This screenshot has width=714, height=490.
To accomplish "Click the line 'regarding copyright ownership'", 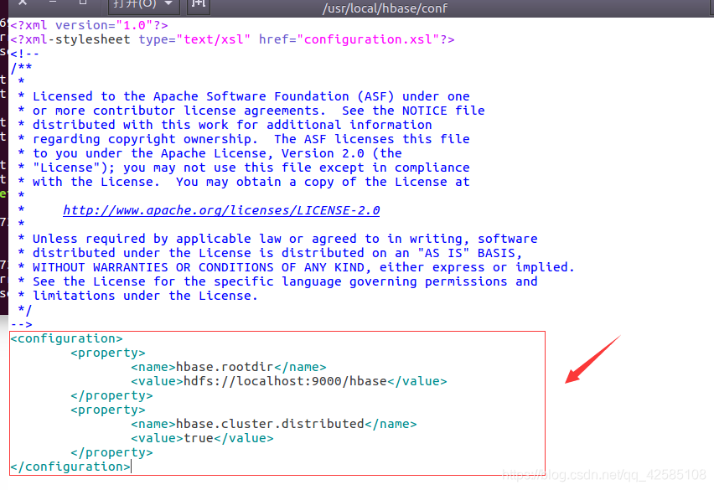I will 244,139.
